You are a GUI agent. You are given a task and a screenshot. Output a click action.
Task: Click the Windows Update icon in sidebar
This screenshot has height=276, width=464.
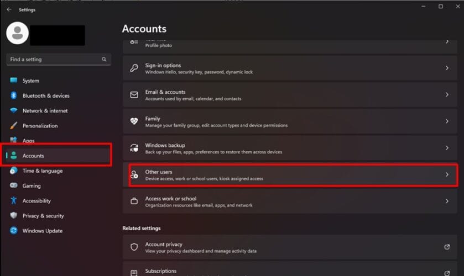[x=14, y=231]
